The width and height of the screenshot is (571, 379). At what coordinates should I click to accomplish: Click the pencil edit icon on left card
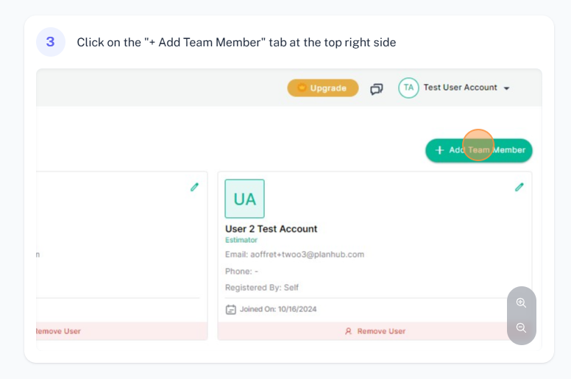[194, 187]
